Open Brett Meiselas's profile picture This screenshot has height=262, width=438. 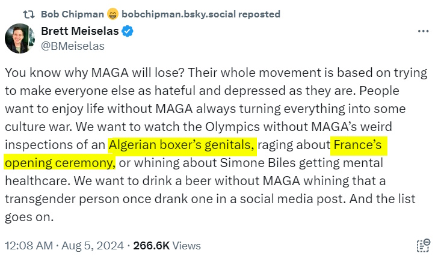(20, 40)
